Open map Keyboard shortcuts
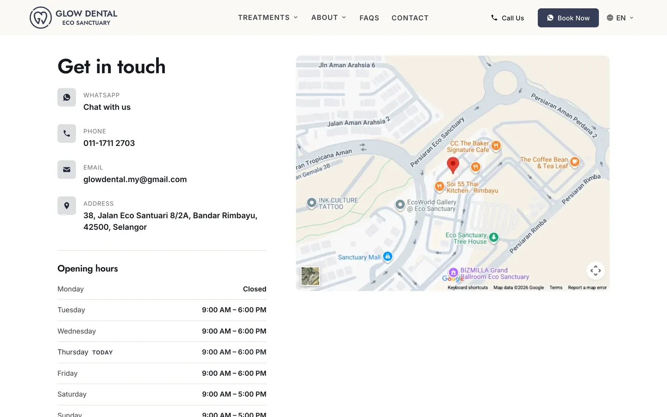The width and height of the screenshot is (667, 417). pyautogui.click(x=468, y=288)
